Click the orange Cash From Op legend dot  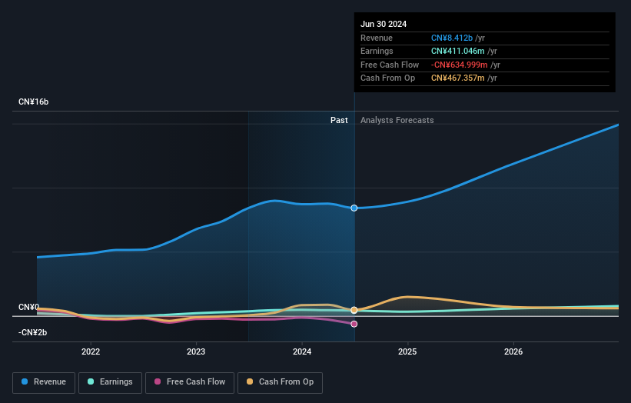tap(250, 381)
